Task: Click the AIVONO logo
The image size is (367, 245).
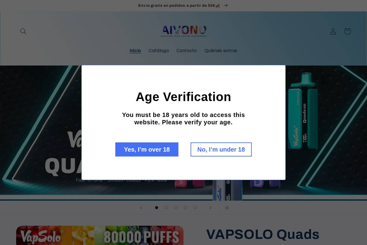Action: (183, 31)
